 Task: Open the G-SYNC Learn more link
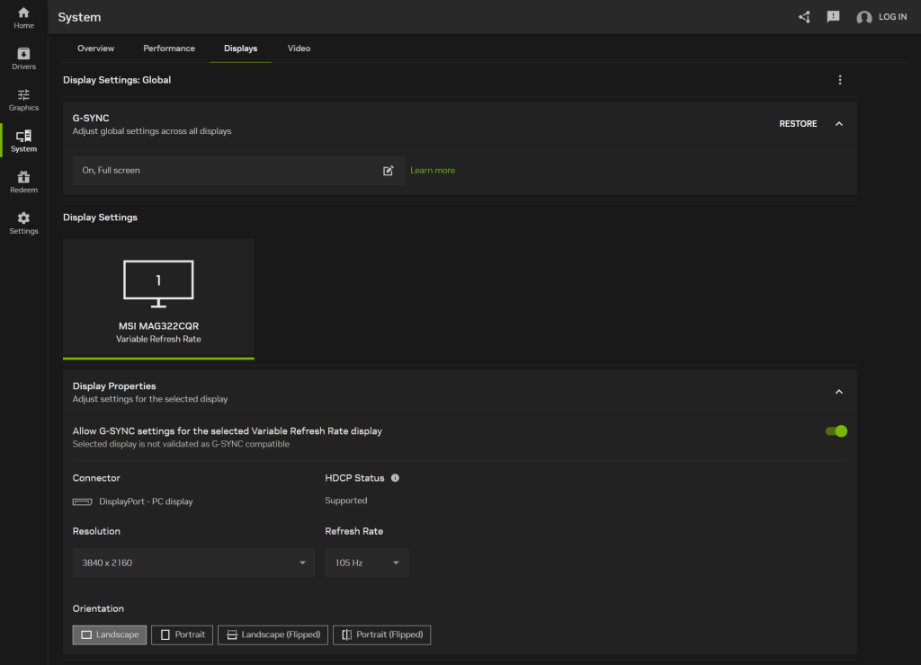click(433, 170)
